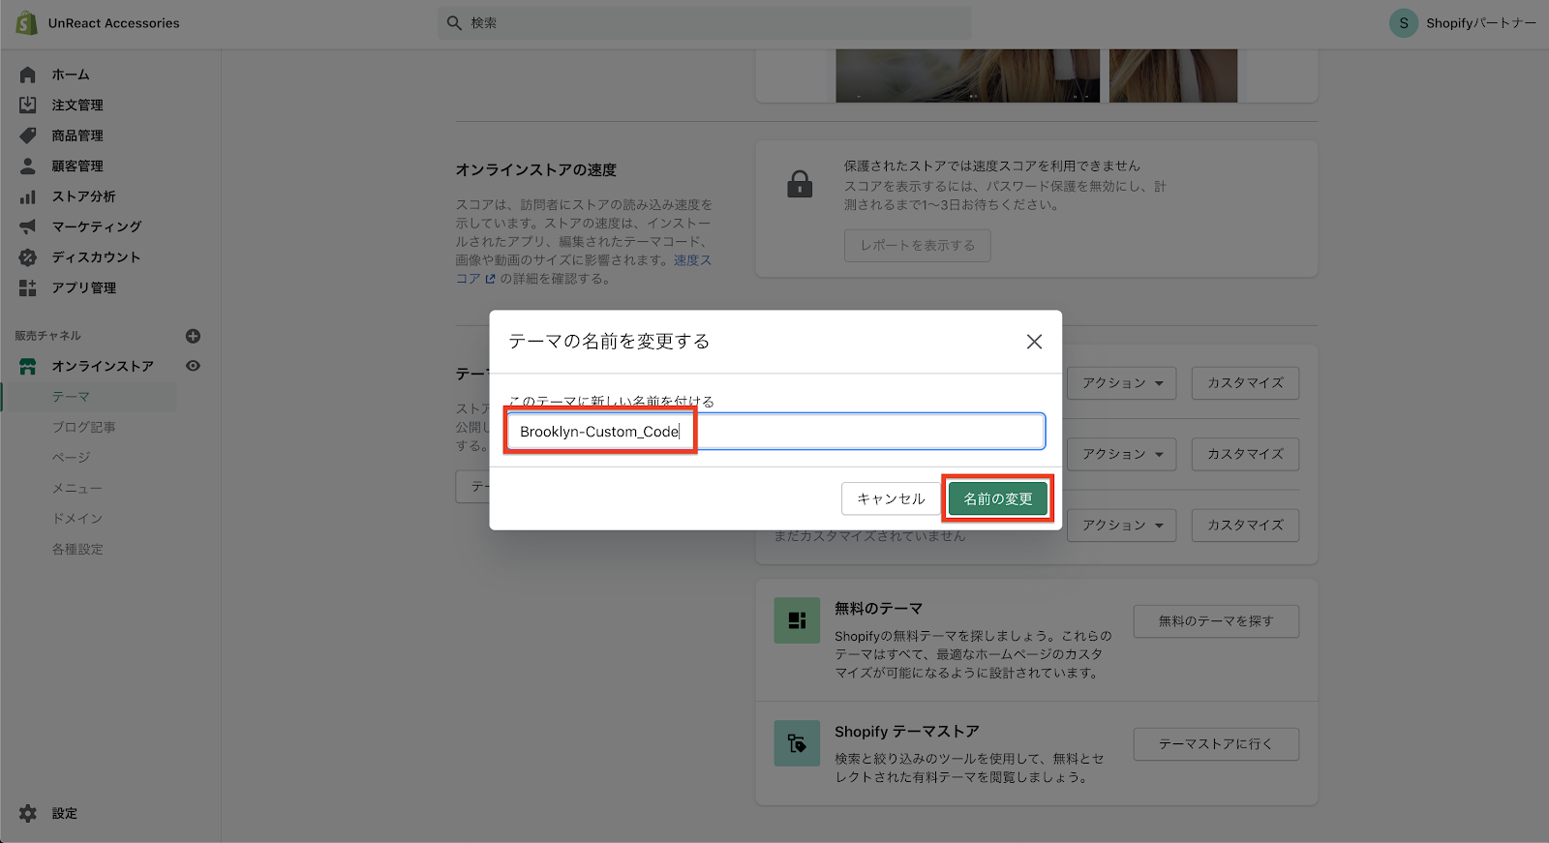Click the Marketing megaphone icon

[x=28, y=226]
